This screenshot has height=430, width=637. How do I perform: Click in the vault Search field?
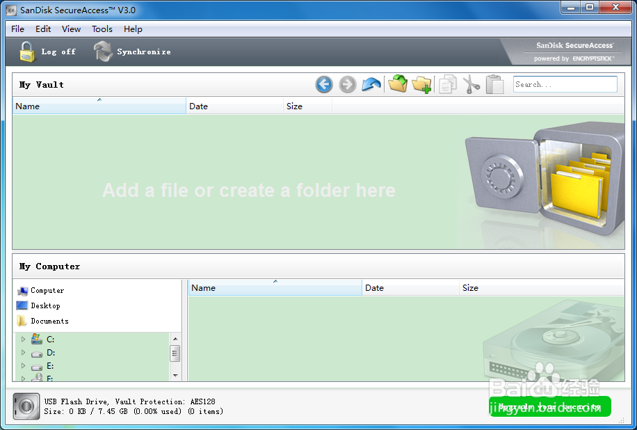[565, 84]
